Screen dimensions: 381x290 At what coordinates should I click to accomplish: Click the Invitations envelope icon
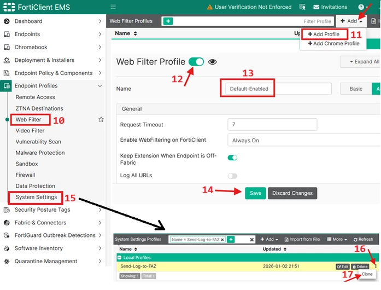(x=316, y=7)
